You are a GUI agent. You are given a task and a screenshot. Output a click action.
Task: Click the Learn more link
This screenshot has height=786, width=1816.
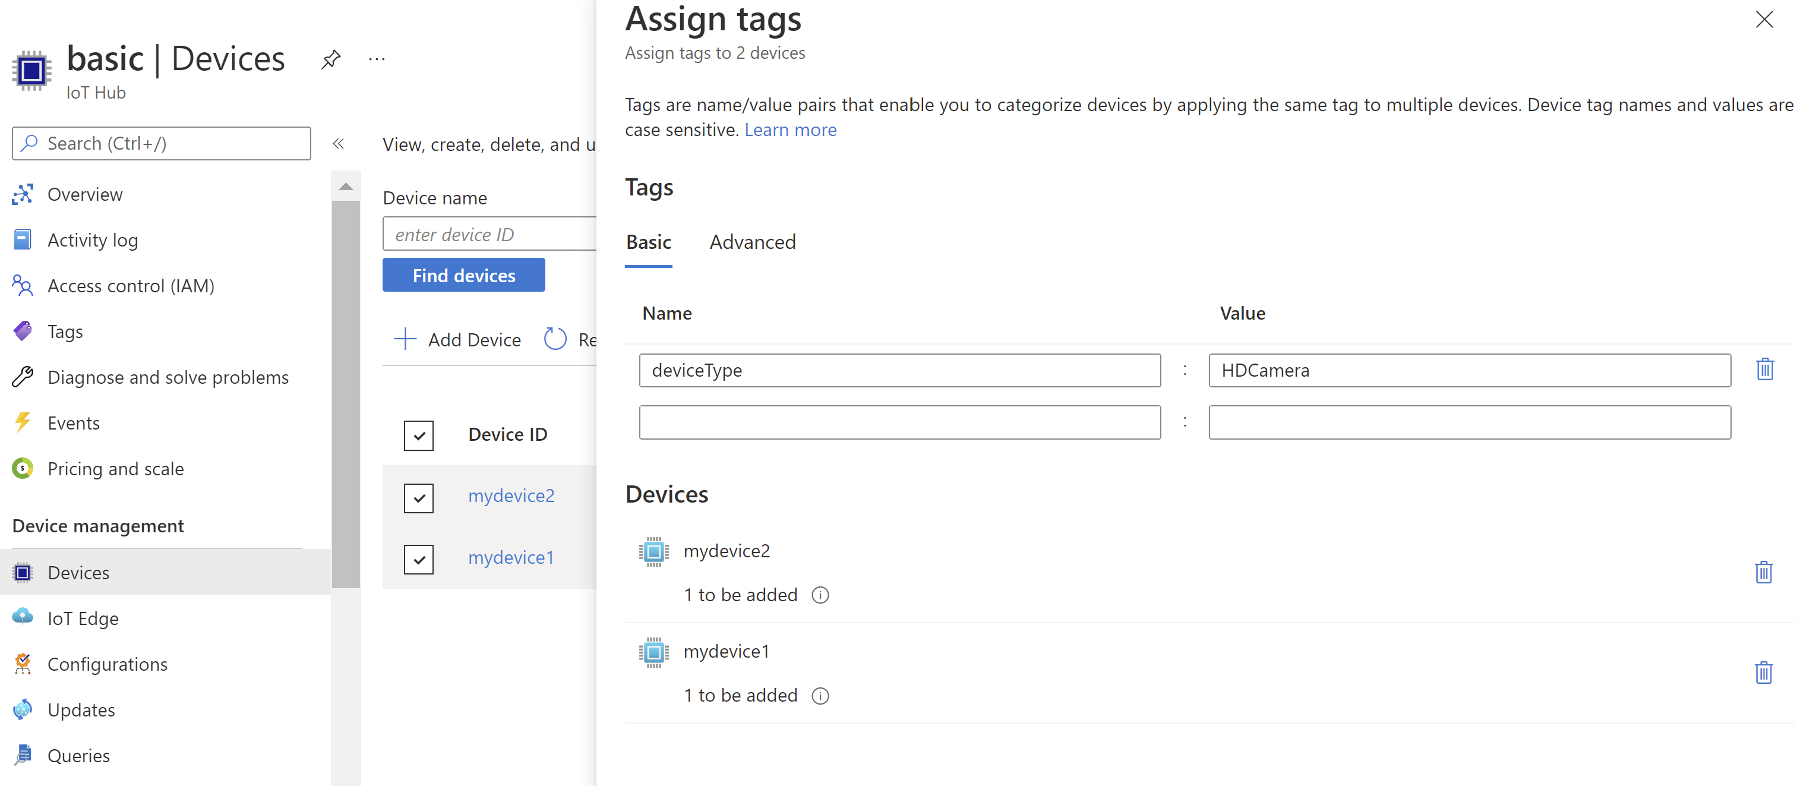point(791,128)
